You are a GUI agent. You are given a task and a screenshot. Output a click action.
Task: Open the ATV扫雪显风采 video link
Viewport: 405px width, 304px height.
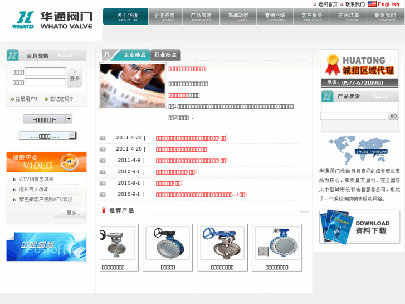click(36, 179)
